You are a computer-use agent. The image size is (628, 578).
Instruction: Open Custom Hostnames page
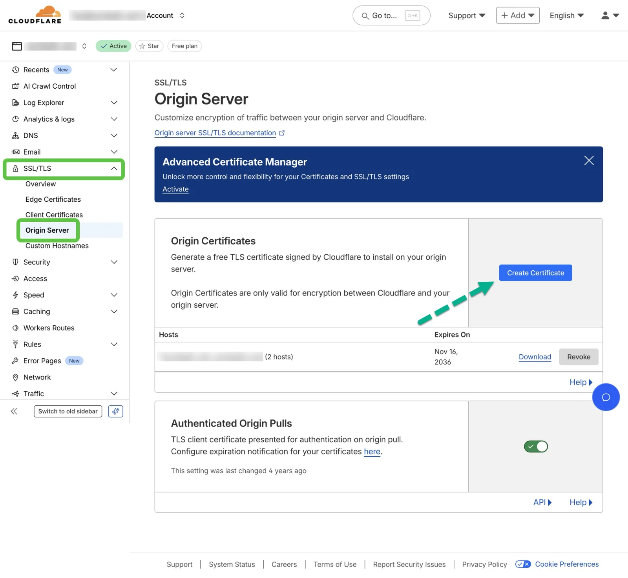pos(57,246)
